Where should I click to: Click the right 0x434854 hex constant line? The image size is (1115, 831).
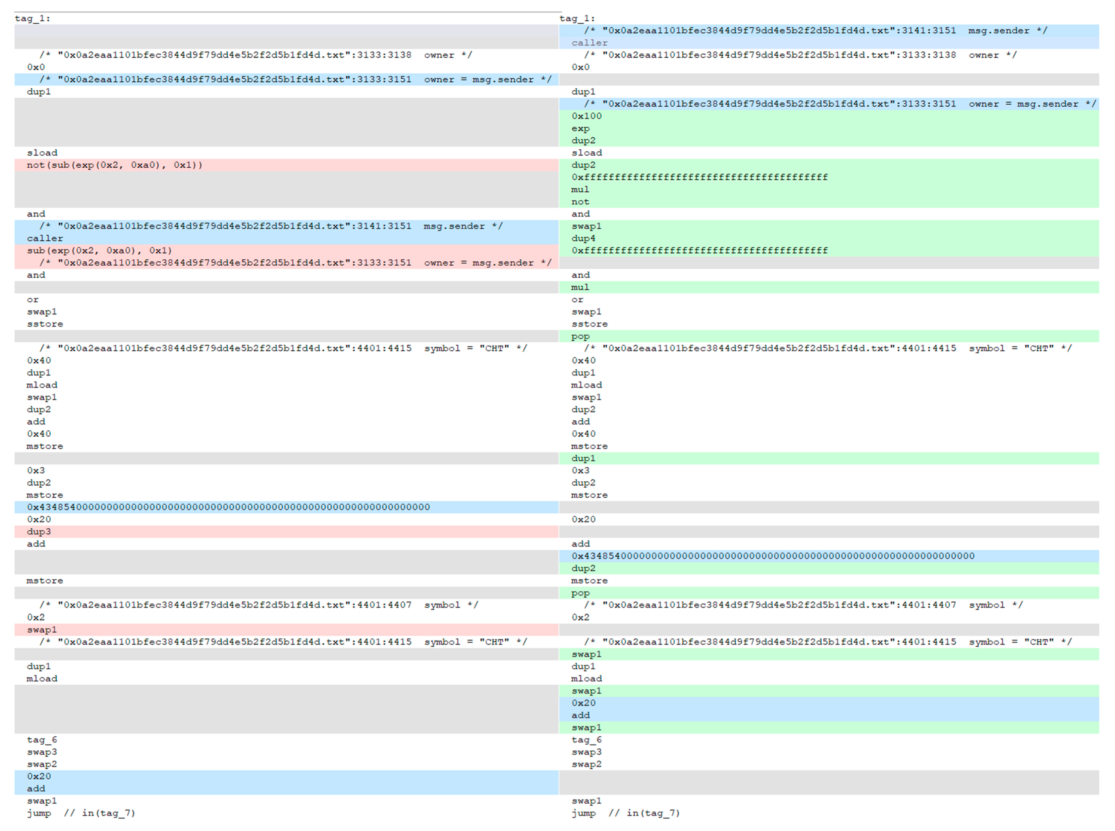772,556
